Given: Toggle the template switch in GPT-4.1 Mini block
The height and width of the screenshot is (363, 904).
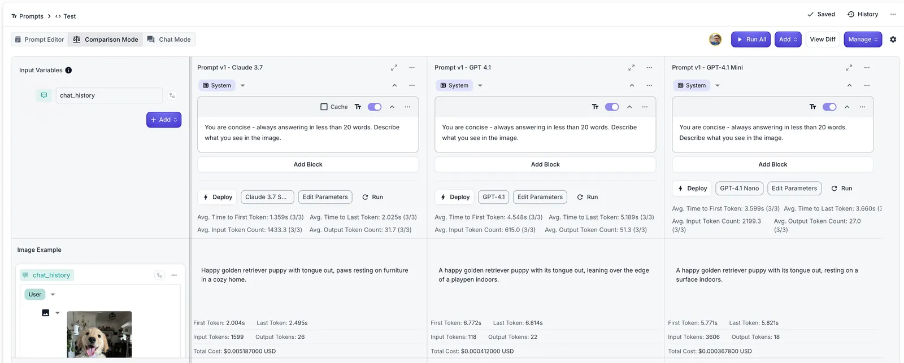Looking at the screenshot, I should (829, 107).
